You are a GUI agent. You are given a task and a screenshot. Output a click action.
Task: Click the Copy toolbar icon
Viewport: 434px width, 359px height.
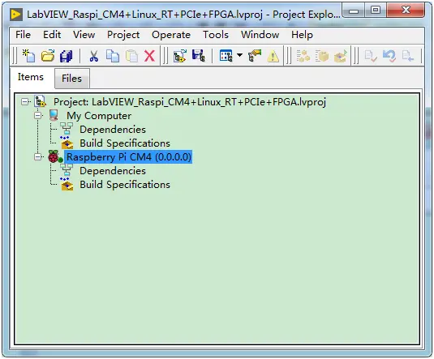tap(113, 56)
